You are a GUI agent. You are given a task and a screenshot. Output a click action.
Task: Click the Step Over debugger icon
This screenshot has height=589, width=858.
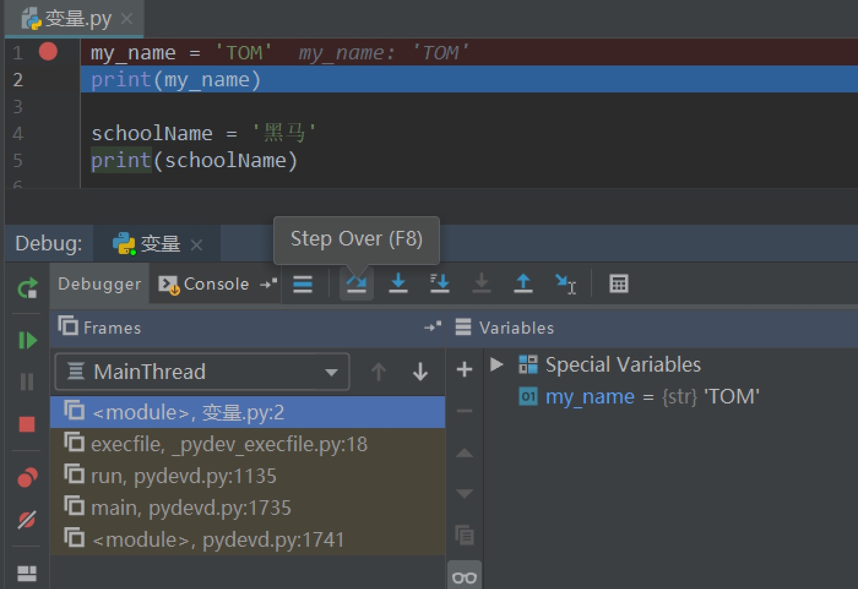356,283
